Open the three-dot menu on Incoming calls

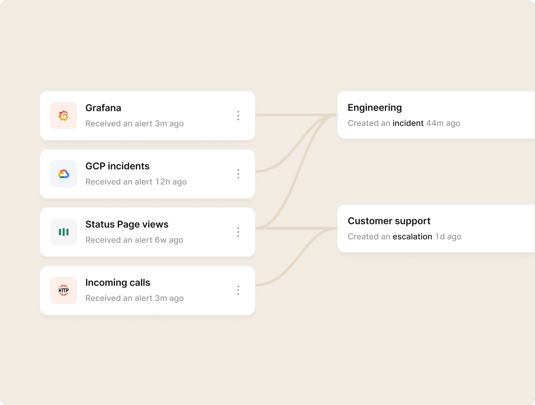pos(238,291)
